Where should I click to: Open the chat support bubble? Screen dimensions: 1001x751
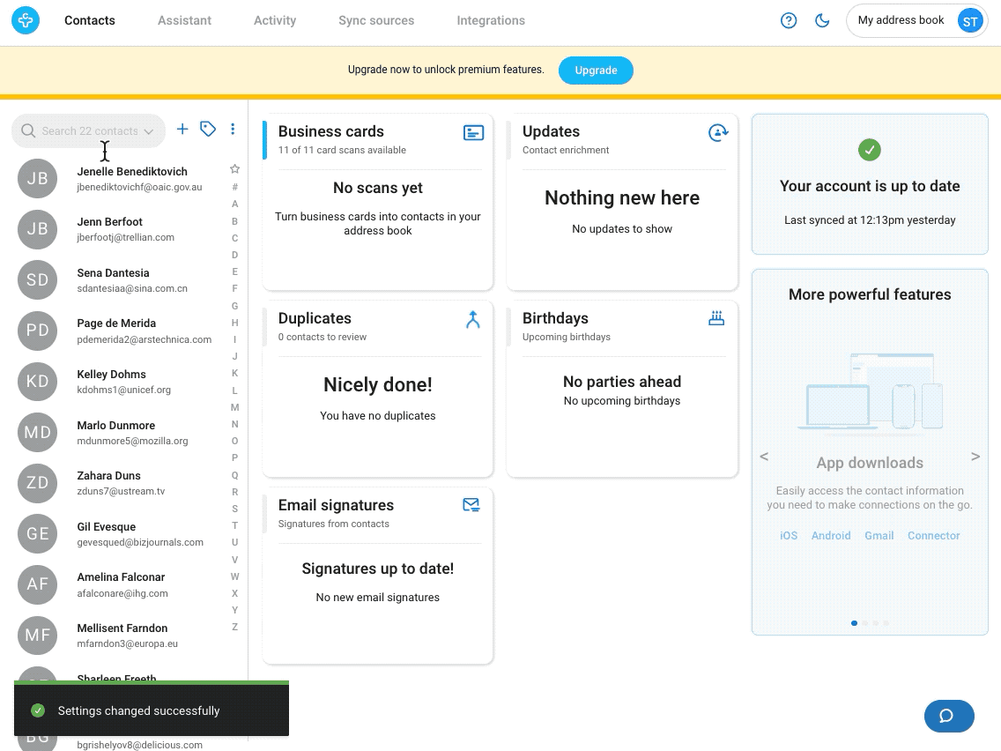(949, 716)
